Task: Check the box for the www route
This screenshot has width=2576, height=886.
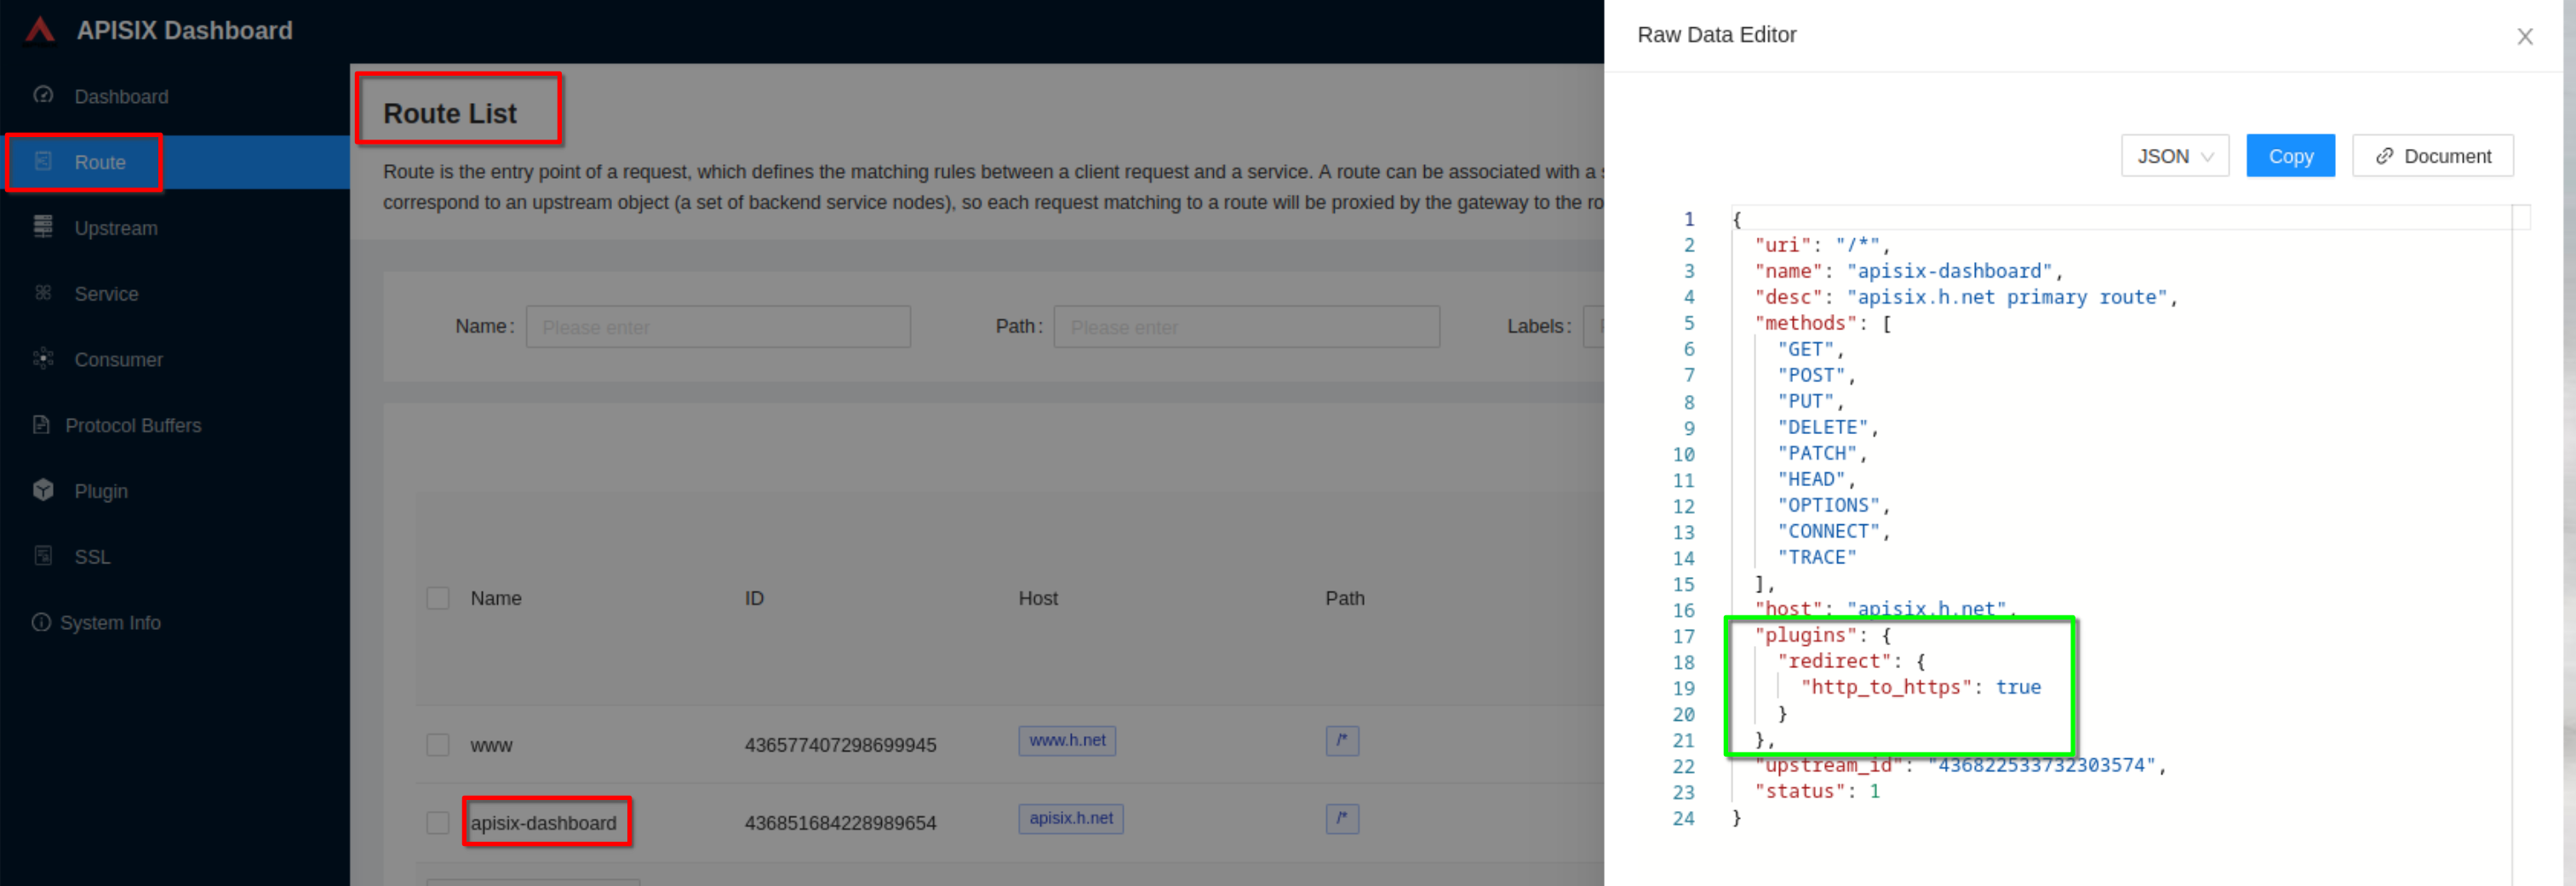Action: tap(438, 745)
